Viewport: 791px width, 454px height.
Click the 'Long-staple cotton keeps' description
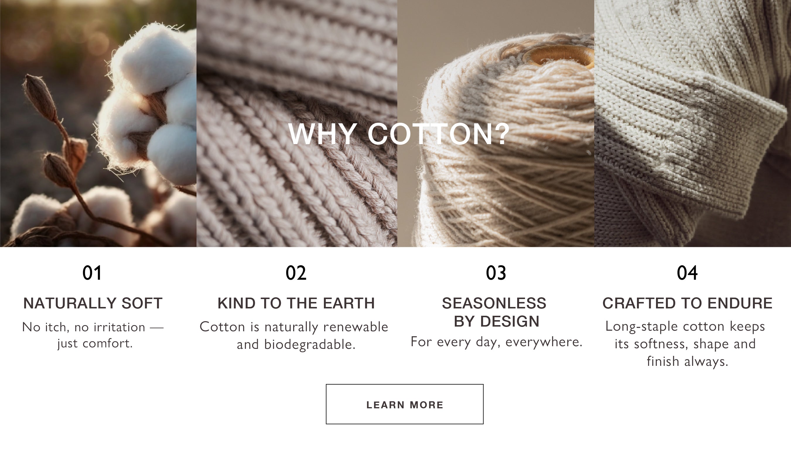coord(685,344)
